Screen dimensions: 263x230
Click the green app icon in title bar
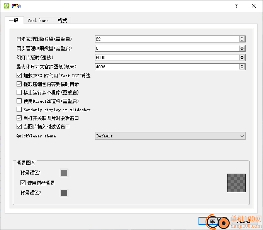7,6
